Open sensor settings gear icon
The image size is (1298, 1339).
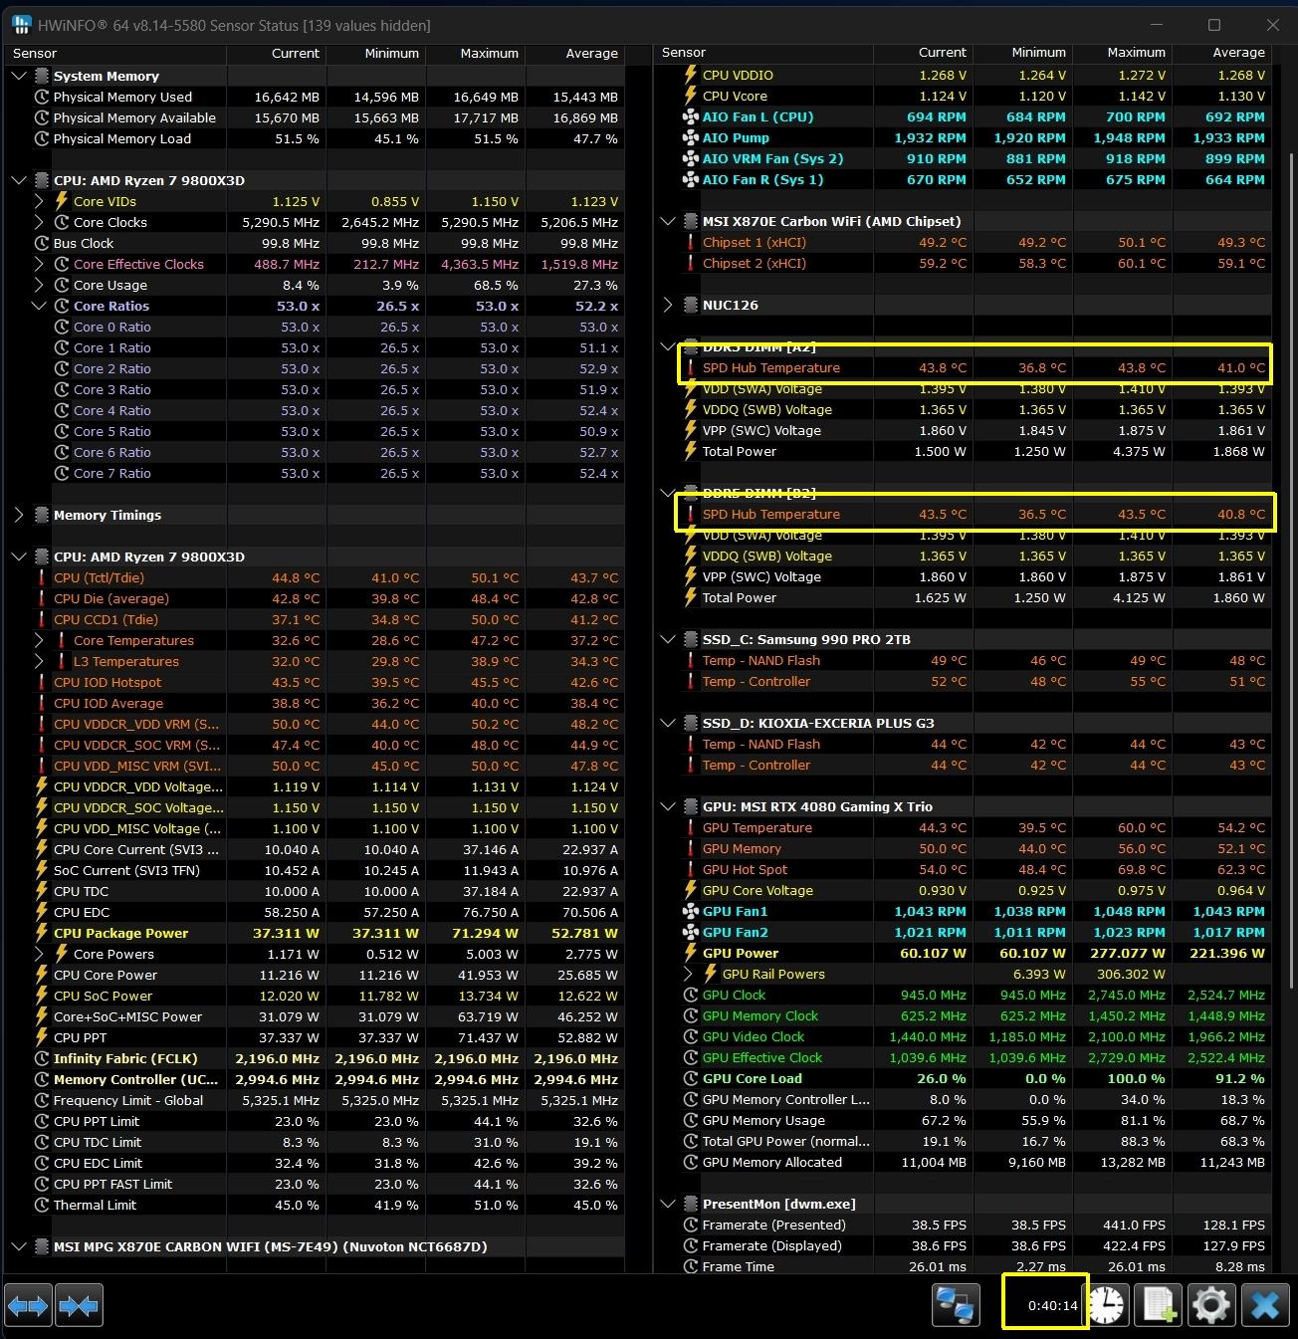point(1210,1305)
